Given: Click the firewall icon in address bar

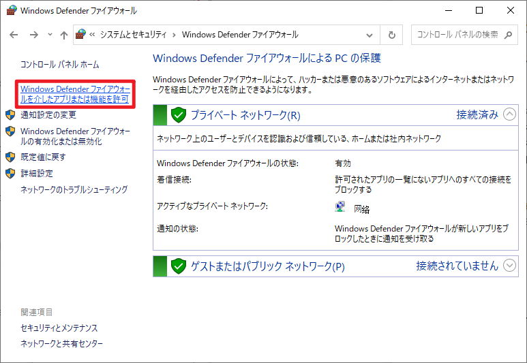Looking at the screenshot, I should click(80, 34).
